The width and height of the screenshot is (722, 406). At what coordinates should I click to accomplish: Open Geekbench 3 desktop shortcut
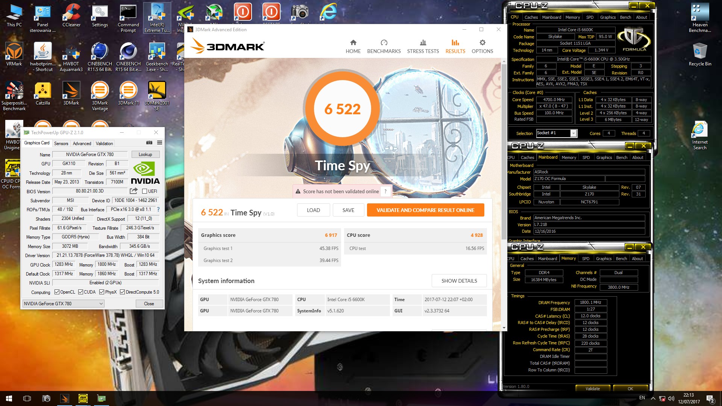click(x=157, y=57)
